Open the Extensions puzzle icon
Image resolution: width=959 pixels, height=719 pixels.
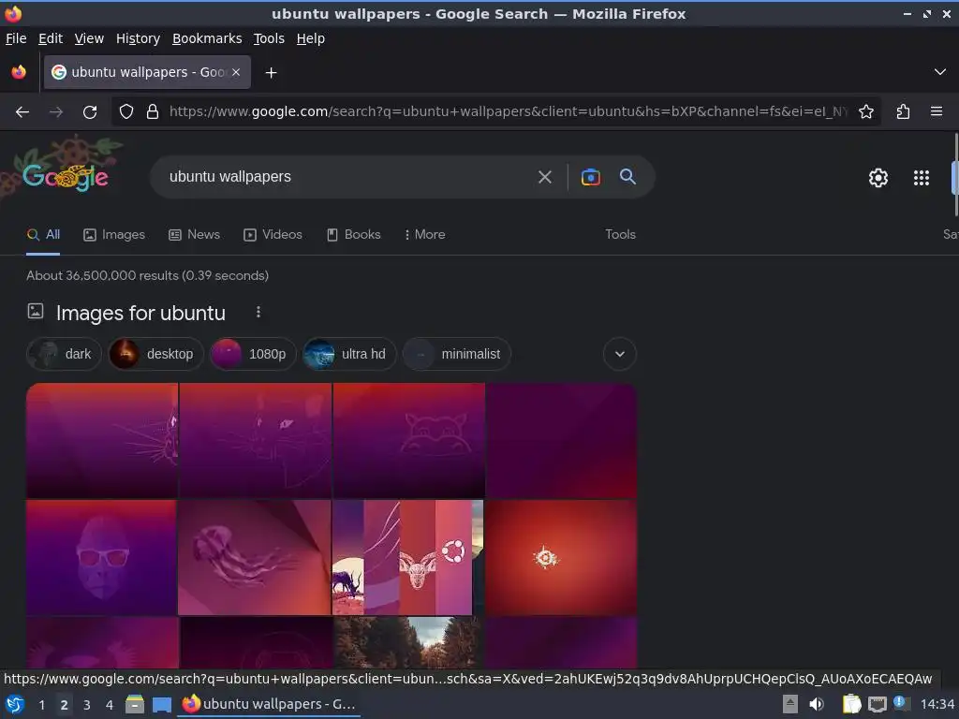904,112
